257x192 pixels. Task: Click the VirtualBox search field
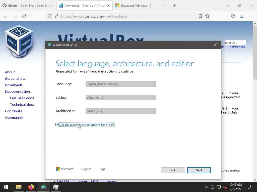(235, 42)
